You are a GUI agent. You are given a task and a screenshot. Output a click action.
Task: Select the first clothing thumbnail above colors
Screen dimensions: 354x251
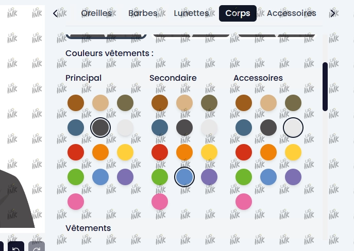(x=106, y=37)
